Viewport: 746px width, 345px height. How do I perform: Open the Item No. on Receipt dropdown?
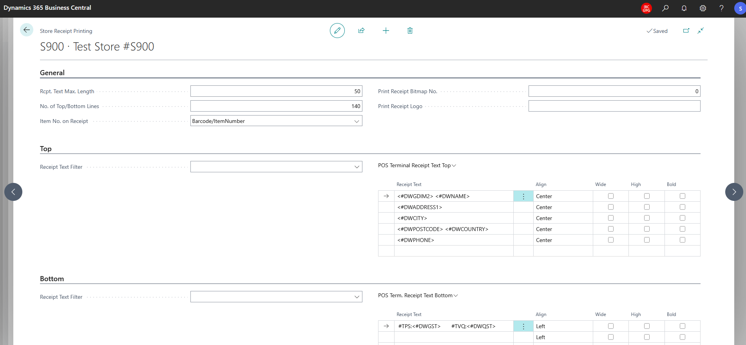276,121
